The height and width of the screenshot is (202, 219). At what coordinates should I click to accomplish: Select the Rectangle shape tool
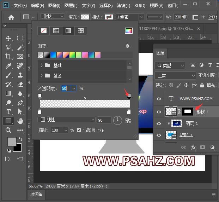coord(8,121)
